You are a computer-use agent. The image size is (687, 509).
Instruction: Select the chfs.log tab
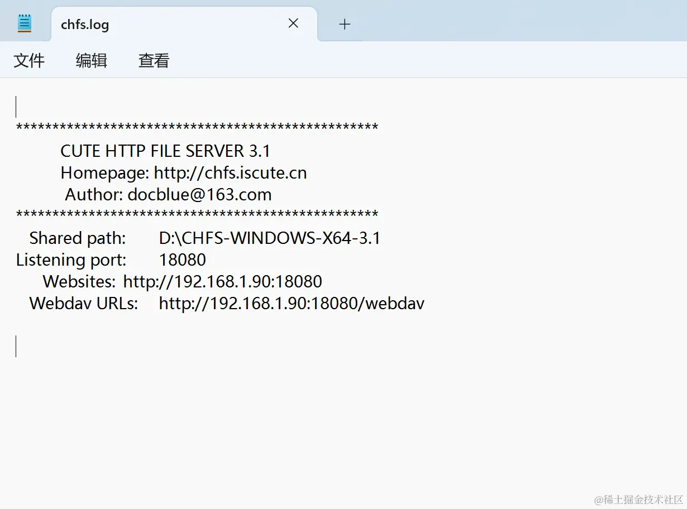[x=184, y=24]
